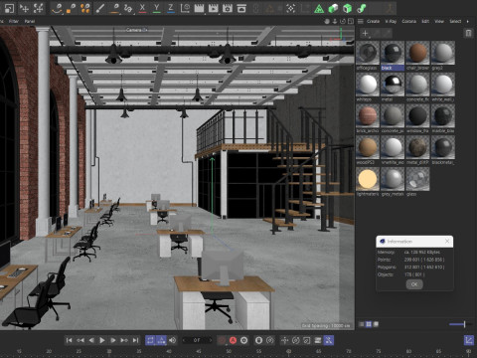This screenshot has width=477, height=358.
Task: Open the Edit menu in material manager
Action: coord(425,21)
